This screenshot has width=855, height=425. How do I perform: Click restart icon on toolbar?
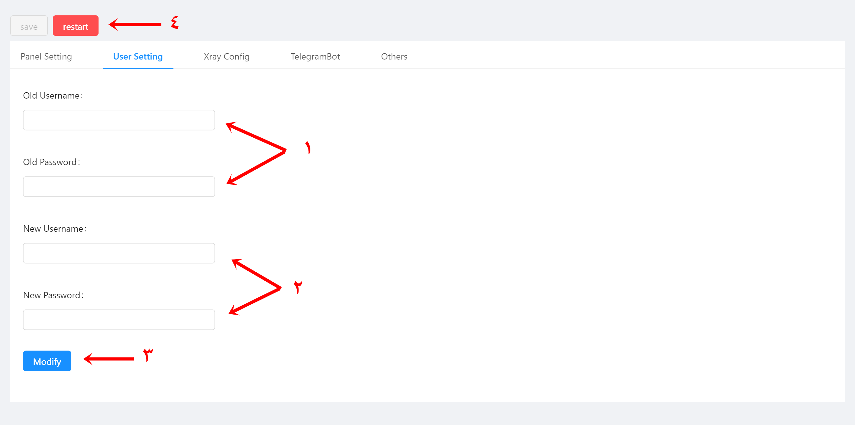(x=75, y=26)
